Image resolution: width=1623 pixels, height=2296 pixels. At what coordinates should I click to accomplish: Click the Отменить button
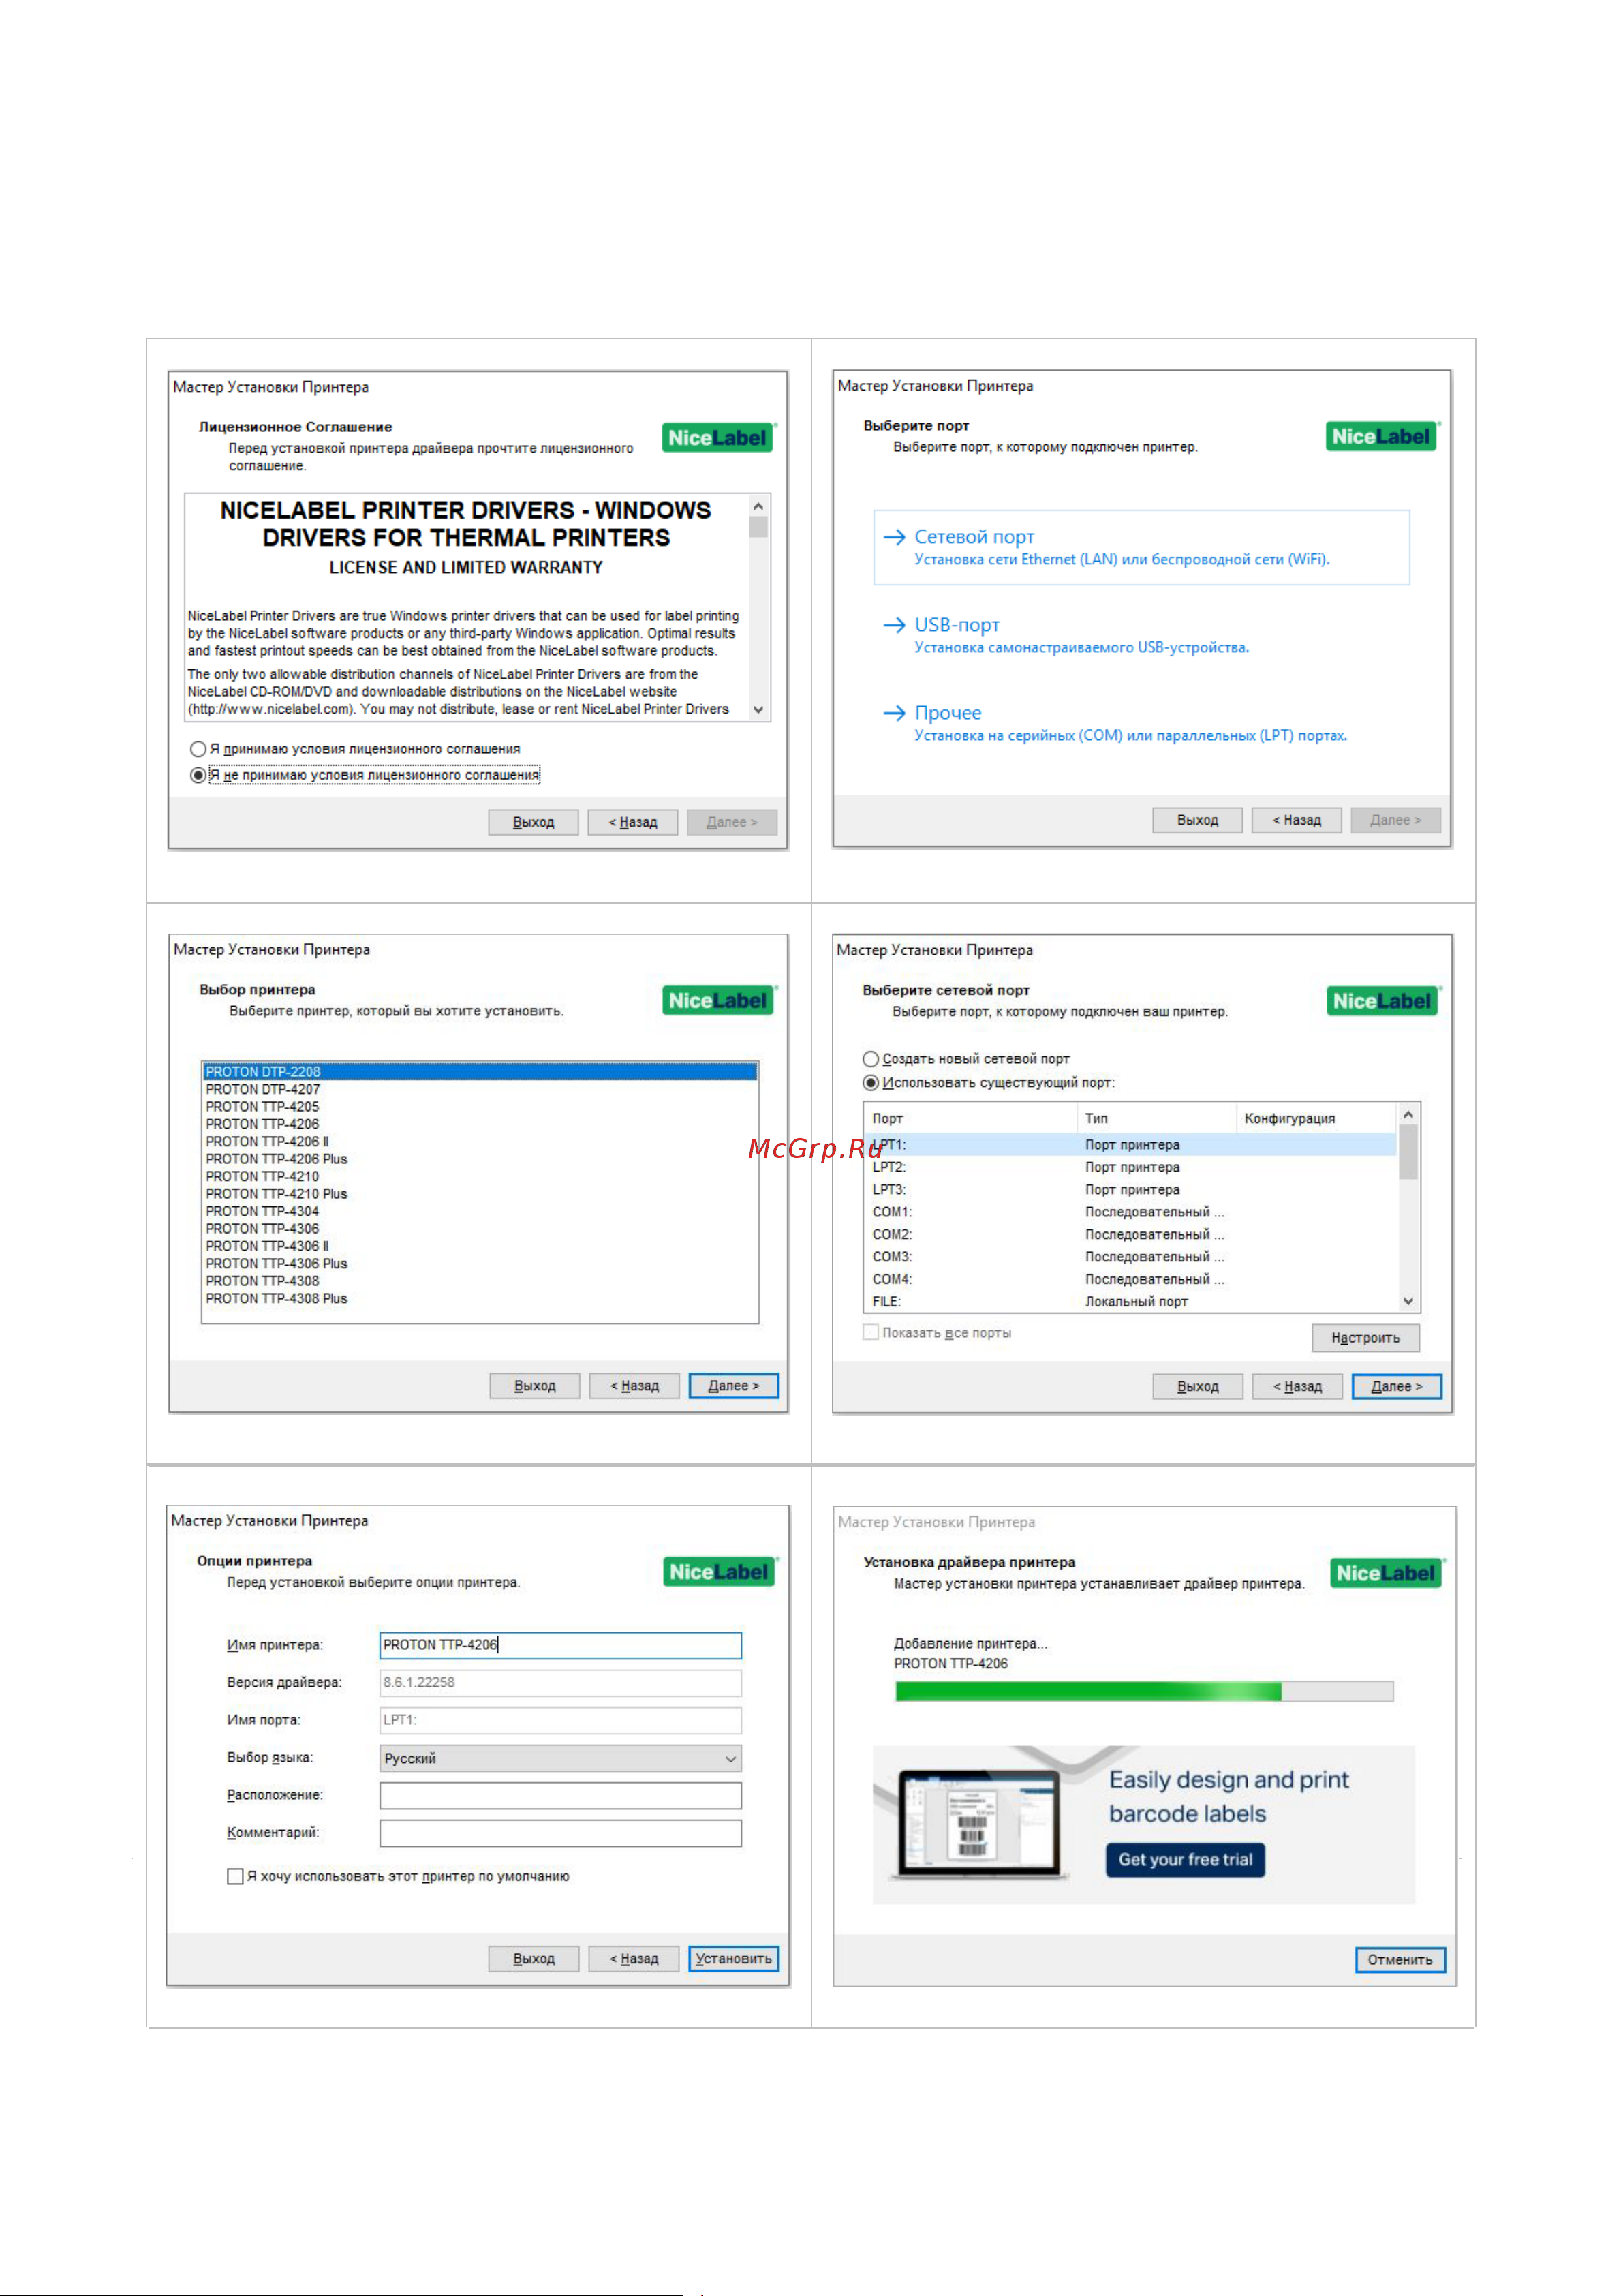pos(1400,1960)
